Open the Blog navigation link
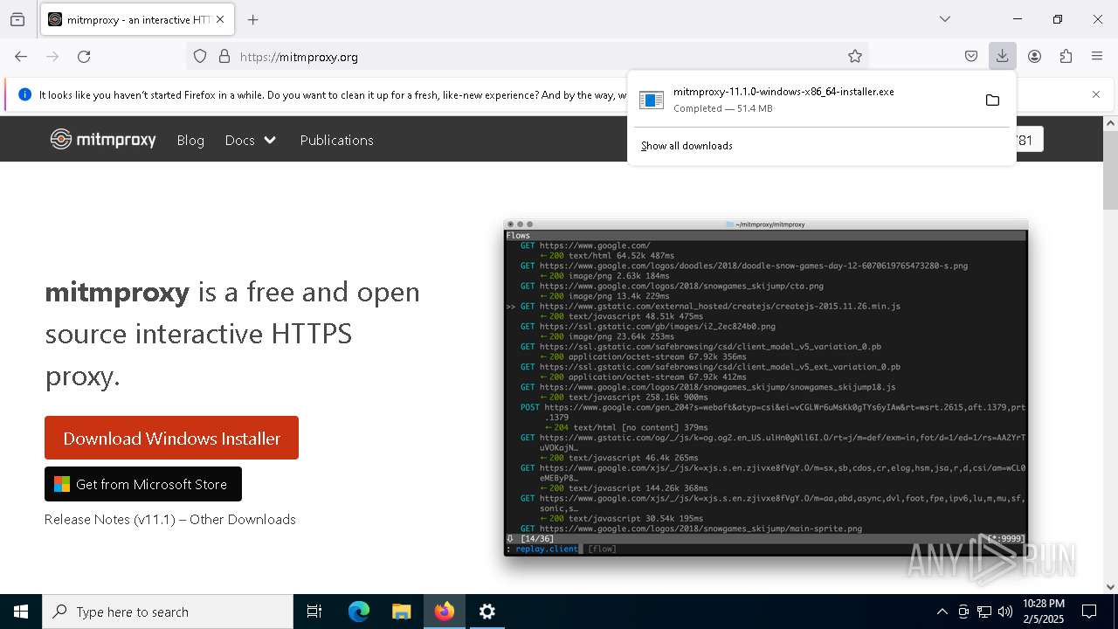This screenshot has width=1118, height=629. tap(190, 140)
